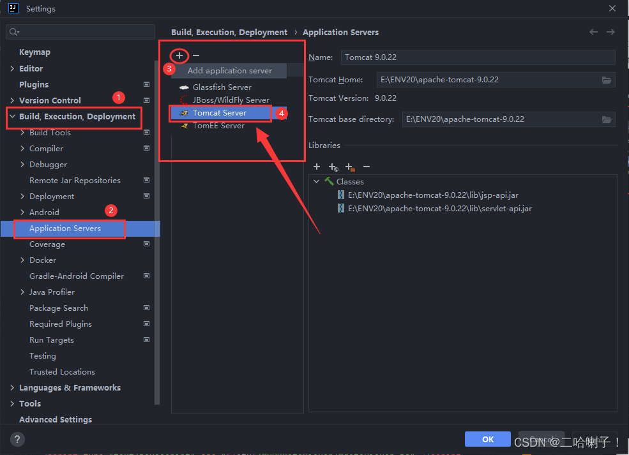
Task: Navigate back with the left arrow
Action: click(x=593, y=32)
